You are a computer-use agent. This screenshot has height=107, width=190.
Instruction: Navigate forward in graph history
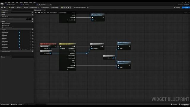(42, 12)
